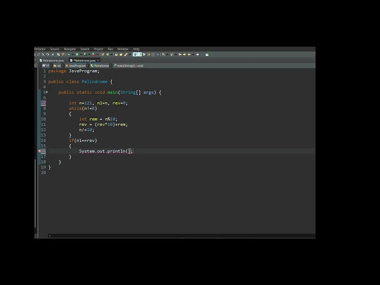Click the New Java Package icon
Viewport: 380px width, 285px height.
coord(103,55)
